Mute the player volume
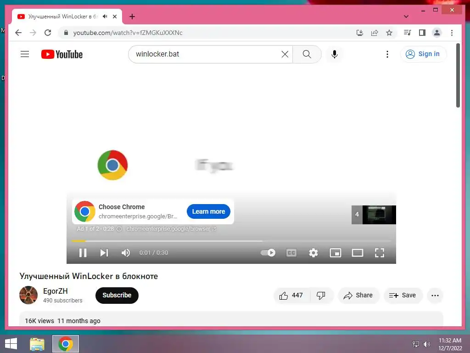470x353 pixels. tap(126, 253)
